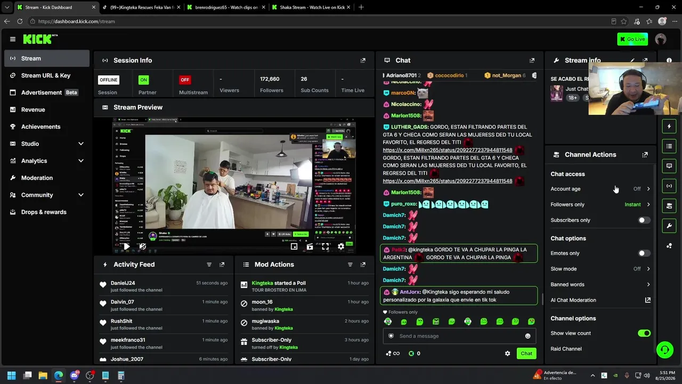Open Followers only duration options
This screenshot has height=384, width=682.
point(600,204)
